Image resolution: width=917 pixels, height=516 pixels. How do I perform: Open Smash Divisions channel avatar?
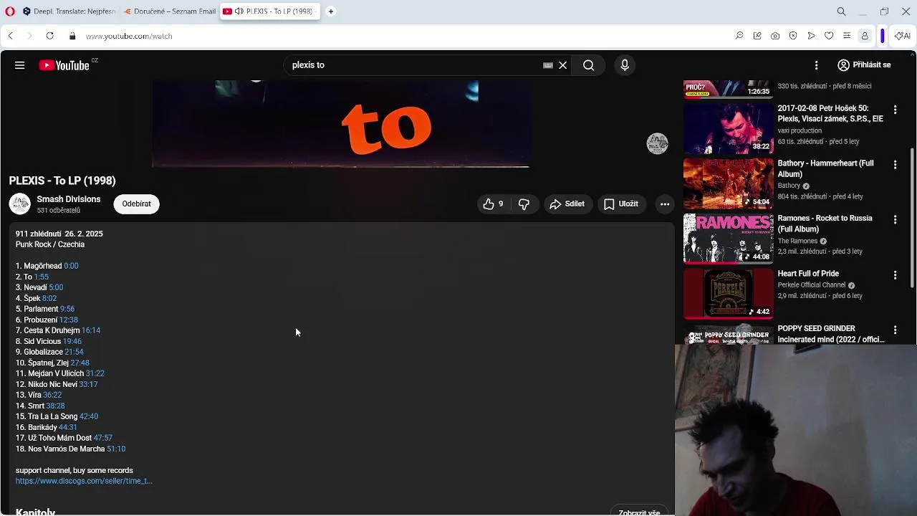(20, 204)
